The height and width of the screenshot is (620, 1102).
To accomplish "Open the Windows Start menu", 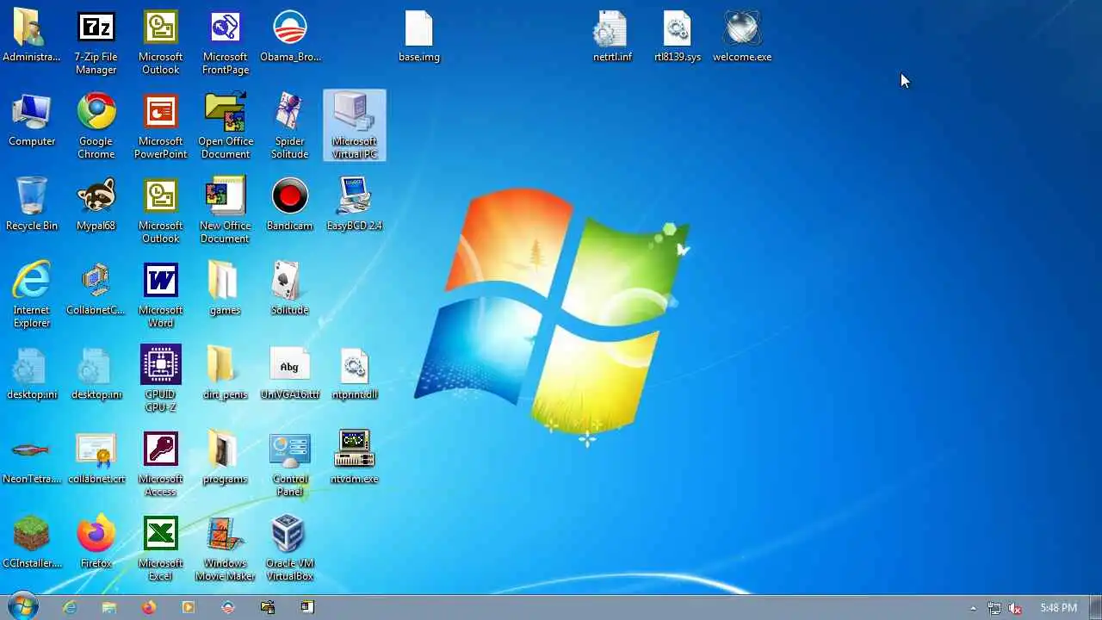I will click(22, 606).
